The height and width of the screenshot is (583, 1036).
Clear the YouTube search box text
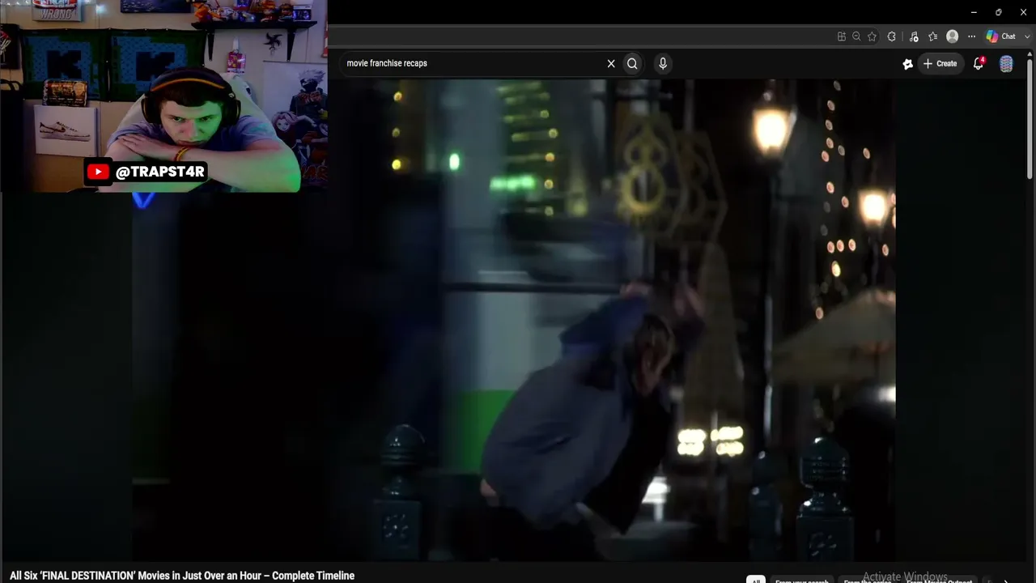tap(611, 63)
